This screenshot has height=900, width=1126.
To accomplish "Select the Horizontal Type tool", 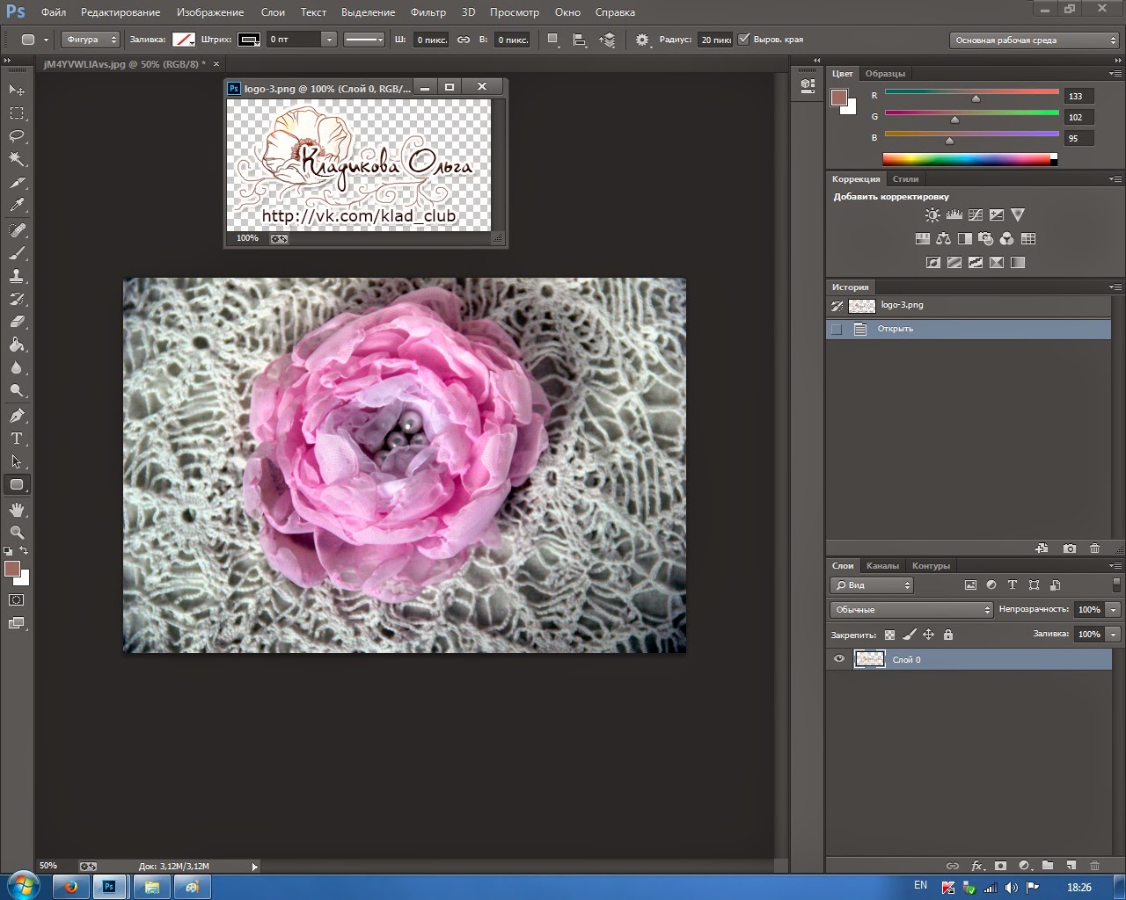I will 17,439.
